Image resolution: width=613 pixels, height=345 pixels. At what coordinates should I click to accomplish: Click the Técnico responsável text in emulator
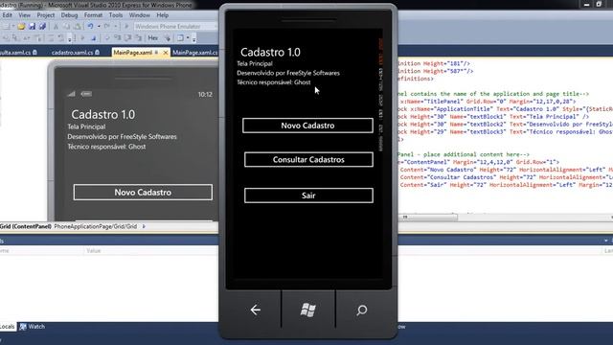click(x=274, y=82)
